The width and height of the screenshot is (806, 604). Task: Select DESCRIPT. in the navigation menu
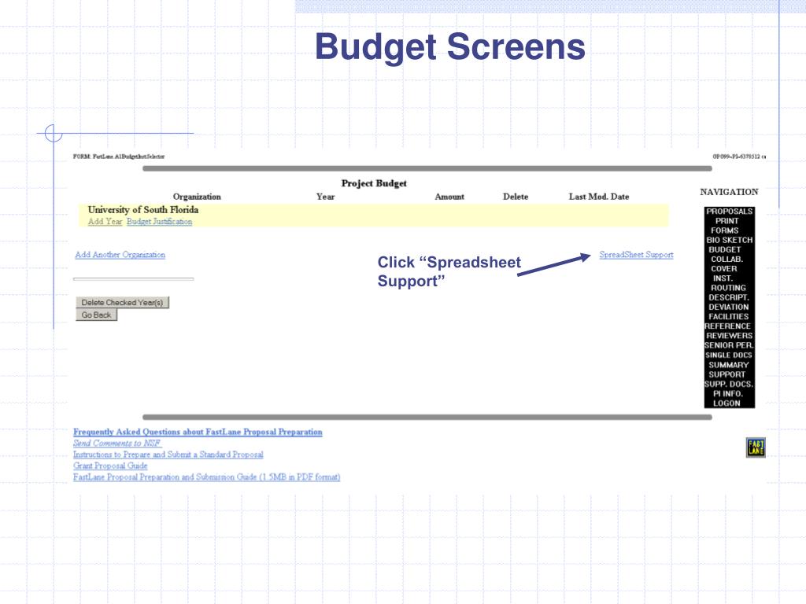pyautogui.click(x=729, y=297)
